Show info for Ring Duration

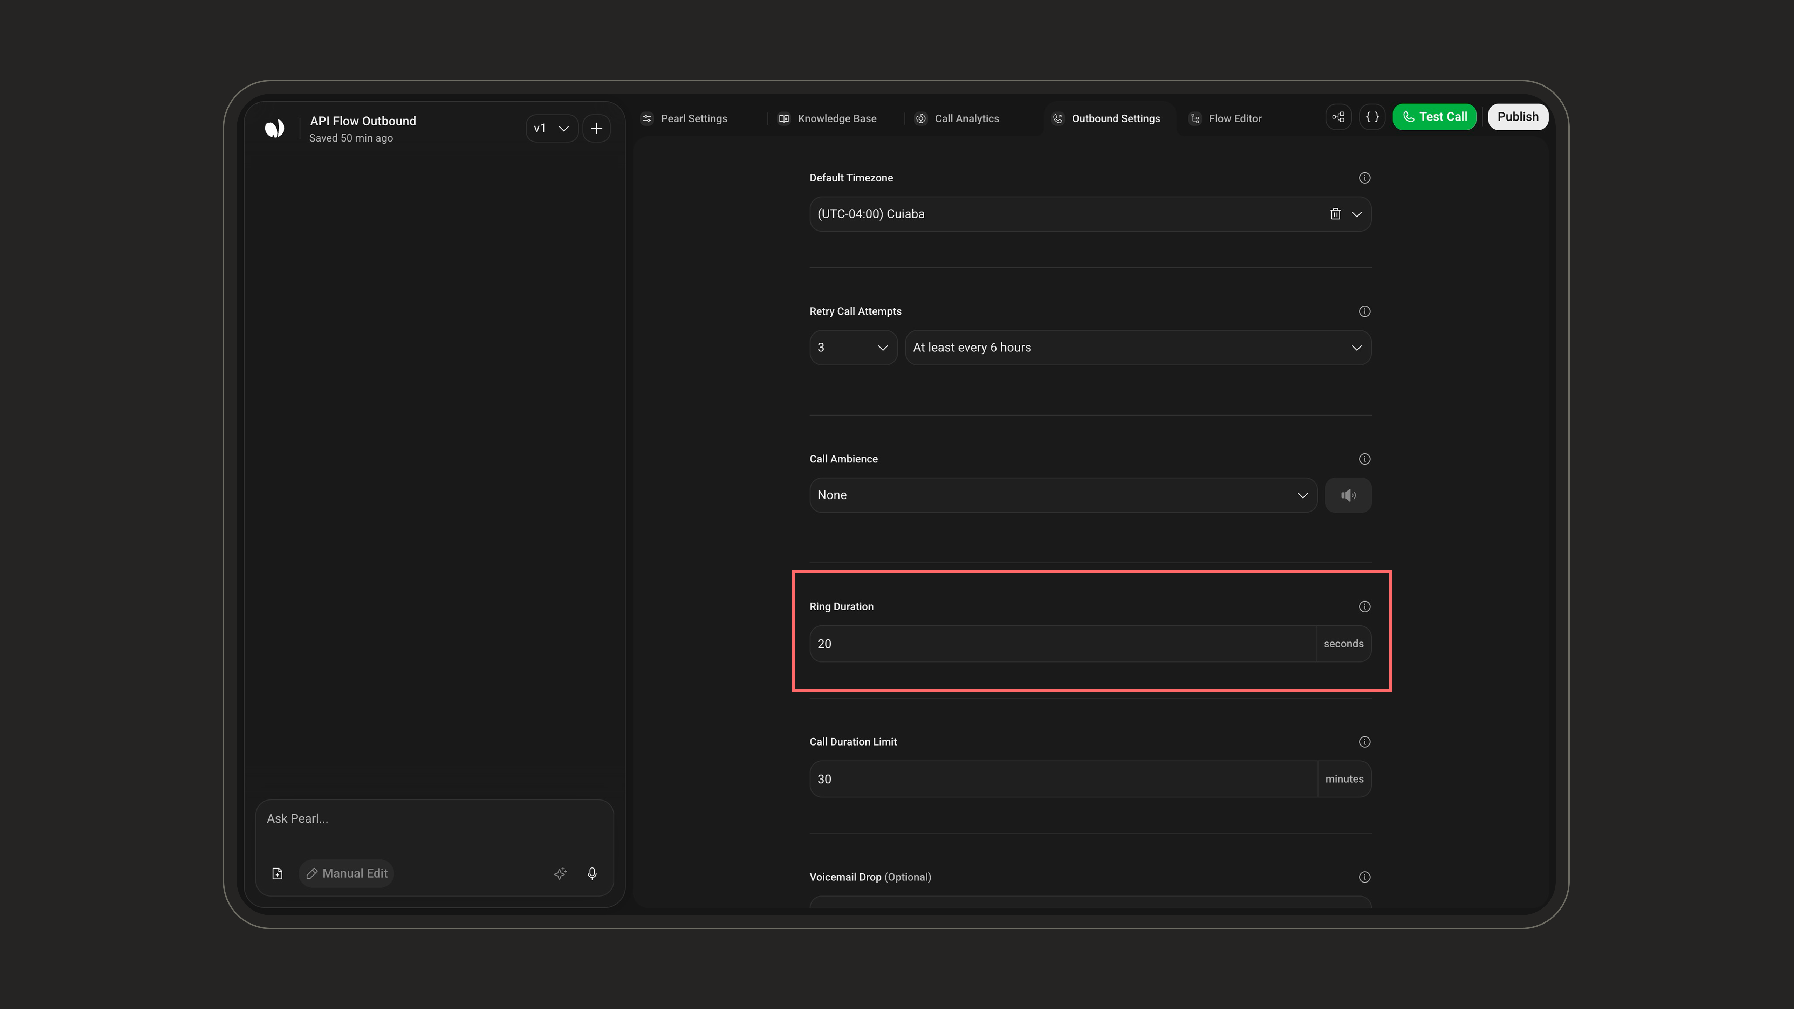[x=1364, y=606]
